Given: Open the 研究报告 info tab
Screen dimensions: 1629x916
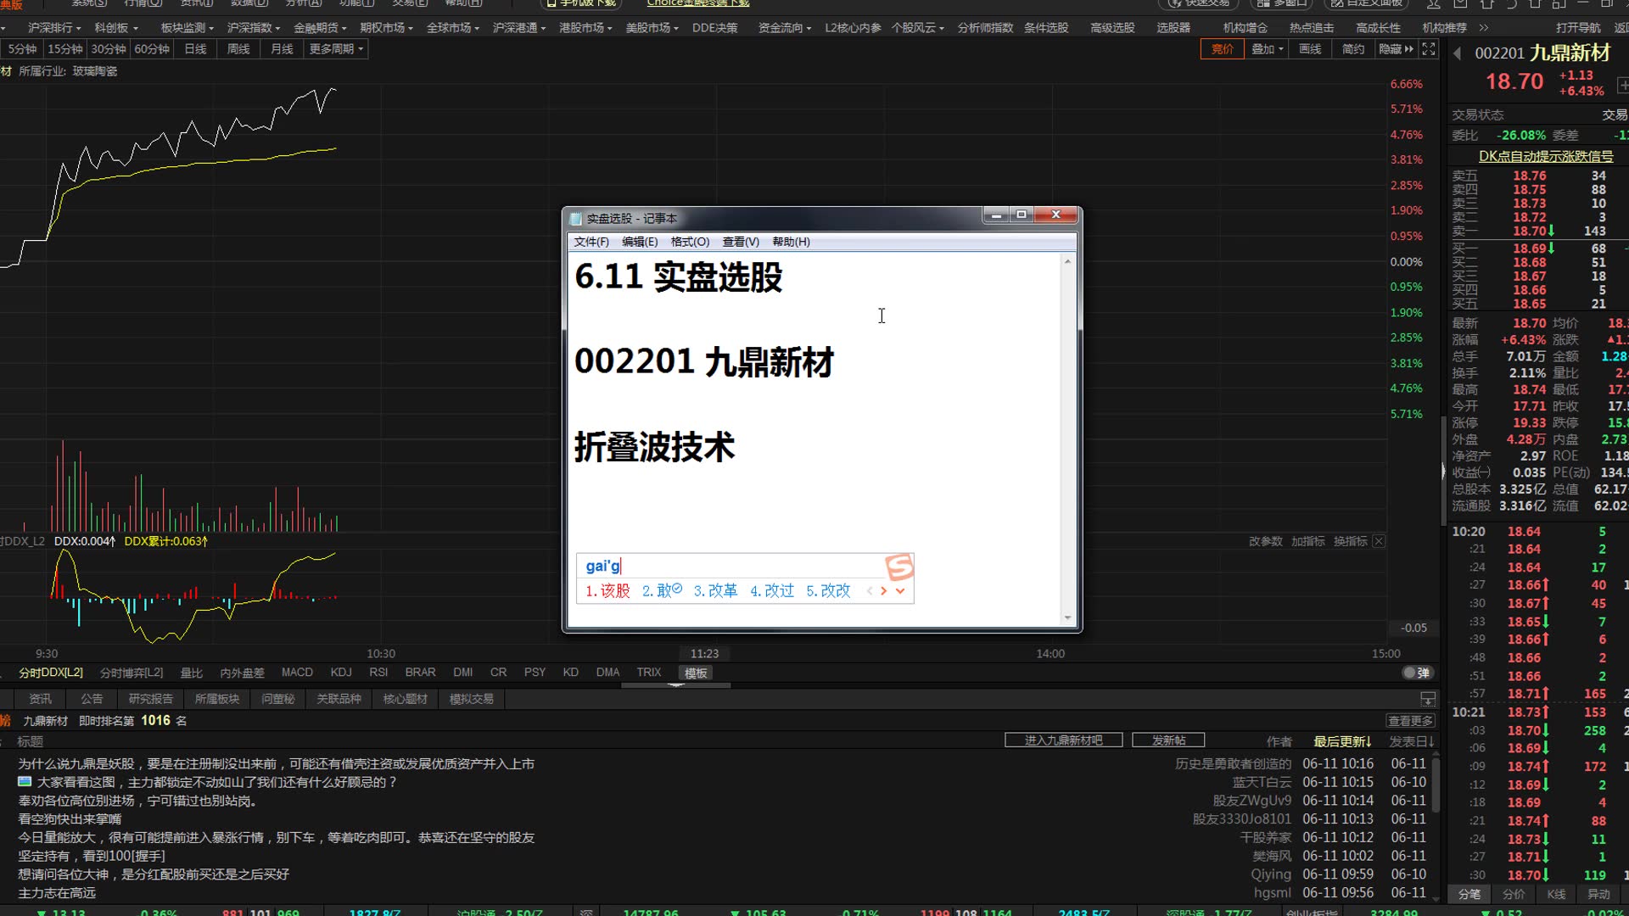Looking at the screenshot, I should point(151,699).
